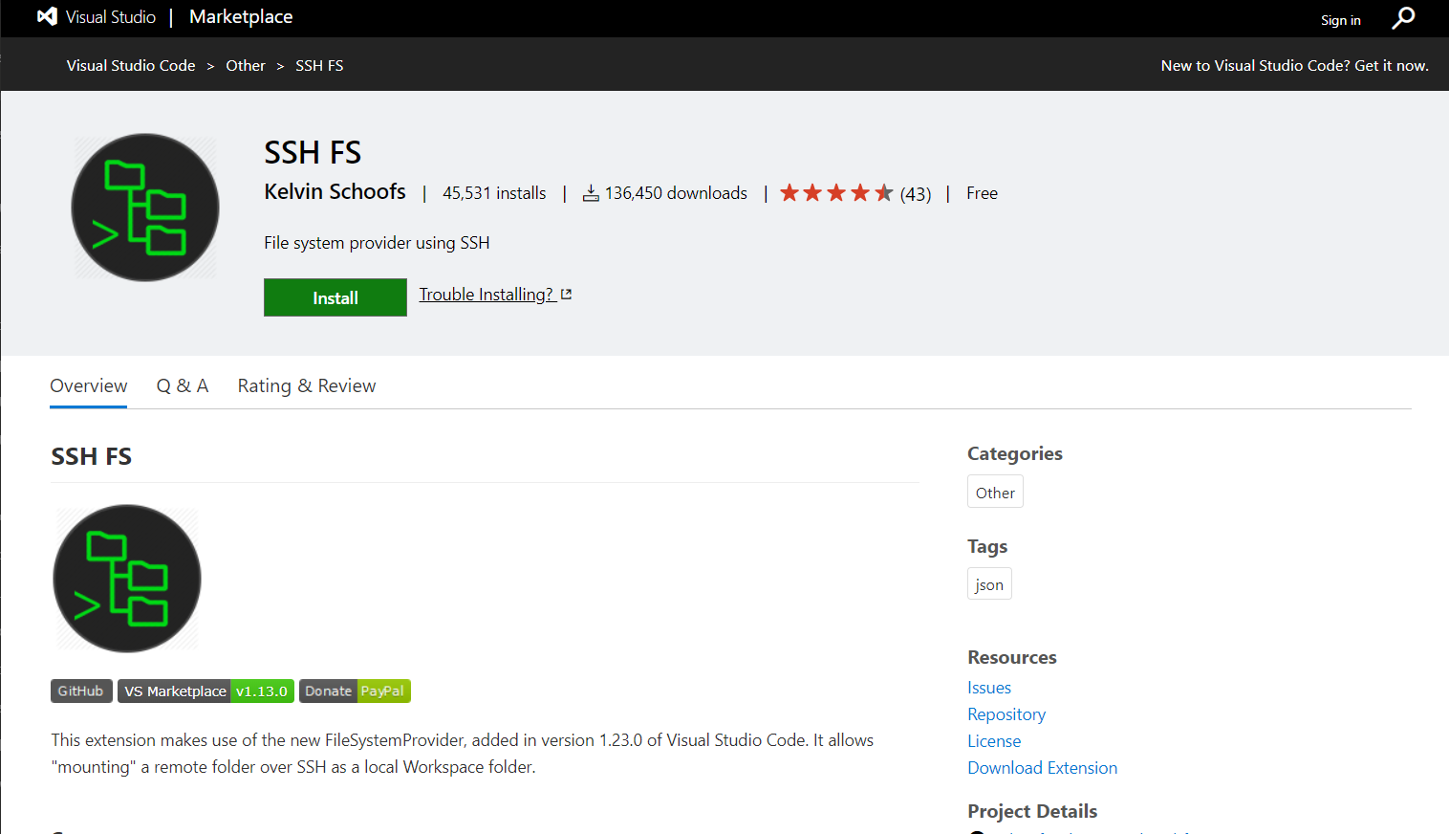Screen dimensions: 1449x834
Task: Open Visual Studio Code breadcrumb
Action: coord(131,65)
